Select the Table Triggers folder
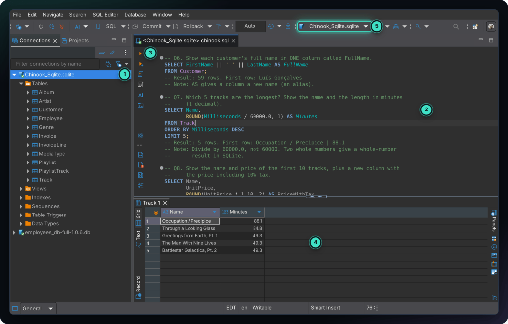Viewport: 508px width, 324px height. [x=49, y=215]
